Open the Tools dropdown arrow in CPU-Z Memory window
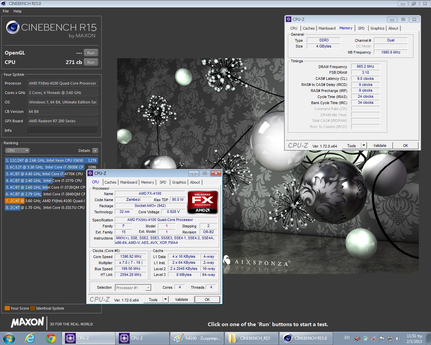 [x=363, y=146]
